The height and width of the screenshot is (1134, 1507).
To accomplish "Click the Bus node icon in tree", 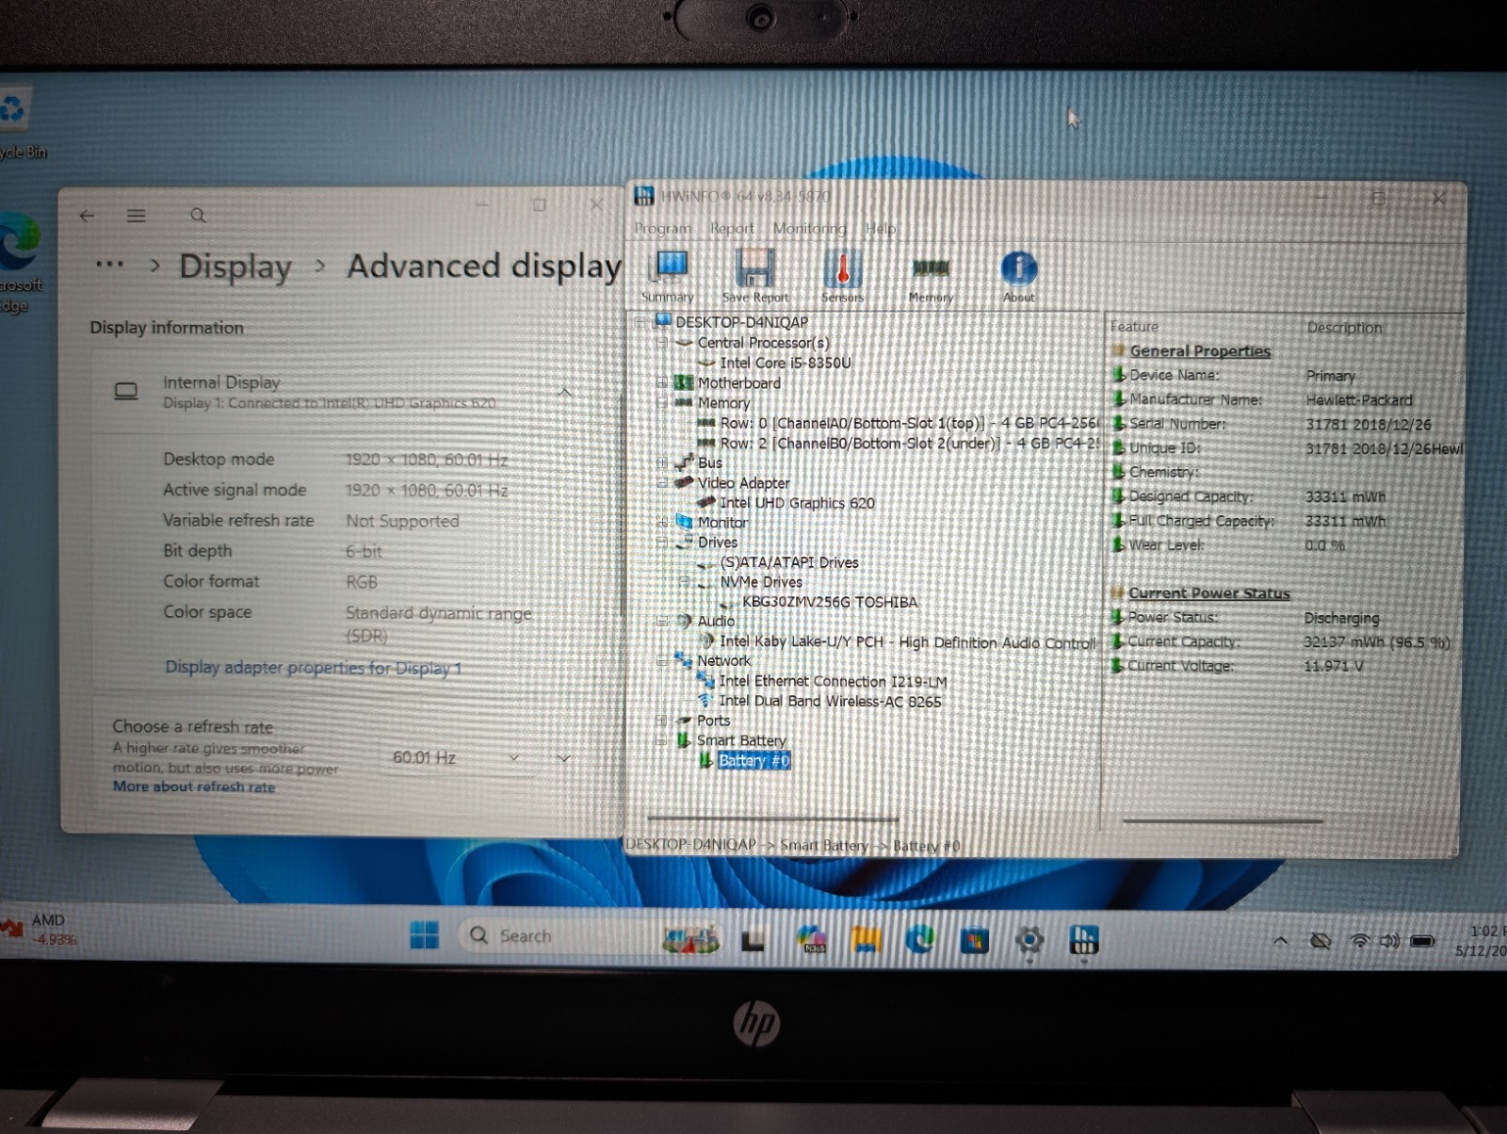I will [684, 462].
